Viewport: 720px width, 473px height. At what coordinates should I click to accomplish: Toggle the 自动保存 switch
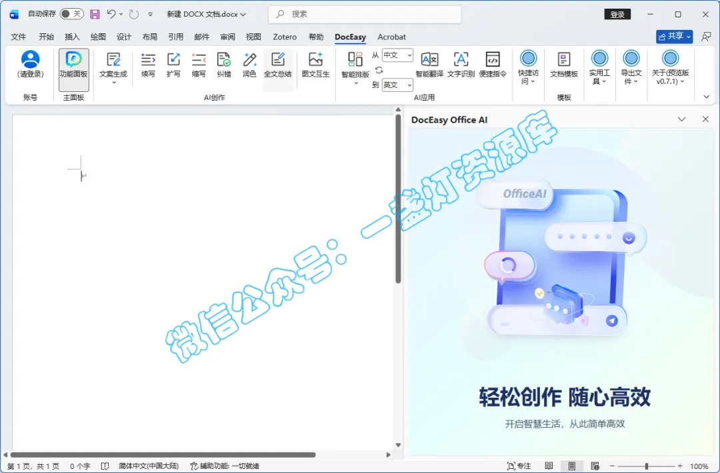(71, 14)
